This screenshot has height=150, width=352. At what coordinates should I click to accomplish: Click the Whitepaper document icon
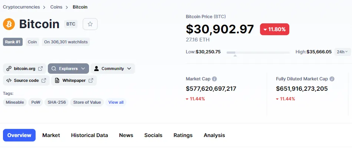coord(57,80)
